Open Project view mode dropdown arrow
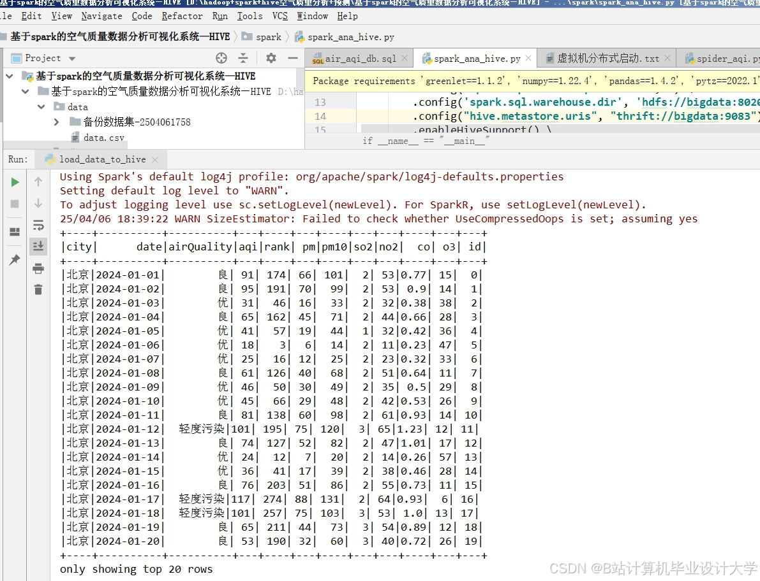Screen dimensions: 760x581 tap(72, 59)
